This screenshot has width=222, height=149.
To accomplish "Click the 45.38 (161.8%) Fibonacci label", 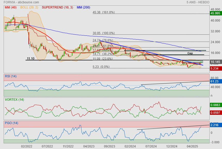I will [104, 12].
